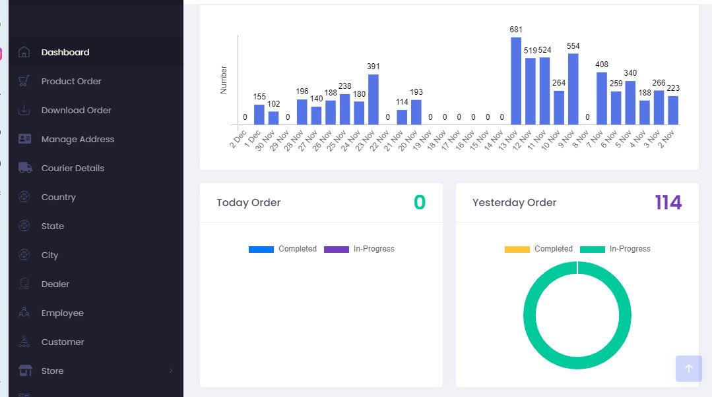Screen dimensions: 712x397
Task: Toggle the Completed legend in Yesterday Order chart
Action: 538,248
